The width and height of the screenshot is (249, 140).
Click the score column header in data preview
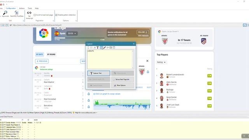(36, 120)
